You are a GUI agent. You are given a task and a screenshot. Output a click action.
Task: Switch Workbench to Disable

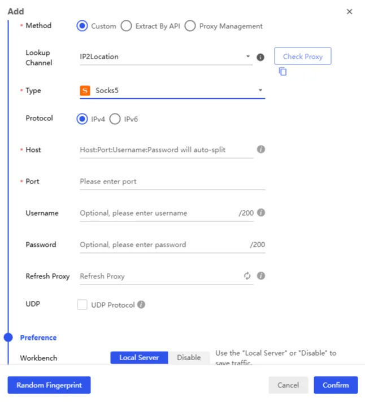189,357
